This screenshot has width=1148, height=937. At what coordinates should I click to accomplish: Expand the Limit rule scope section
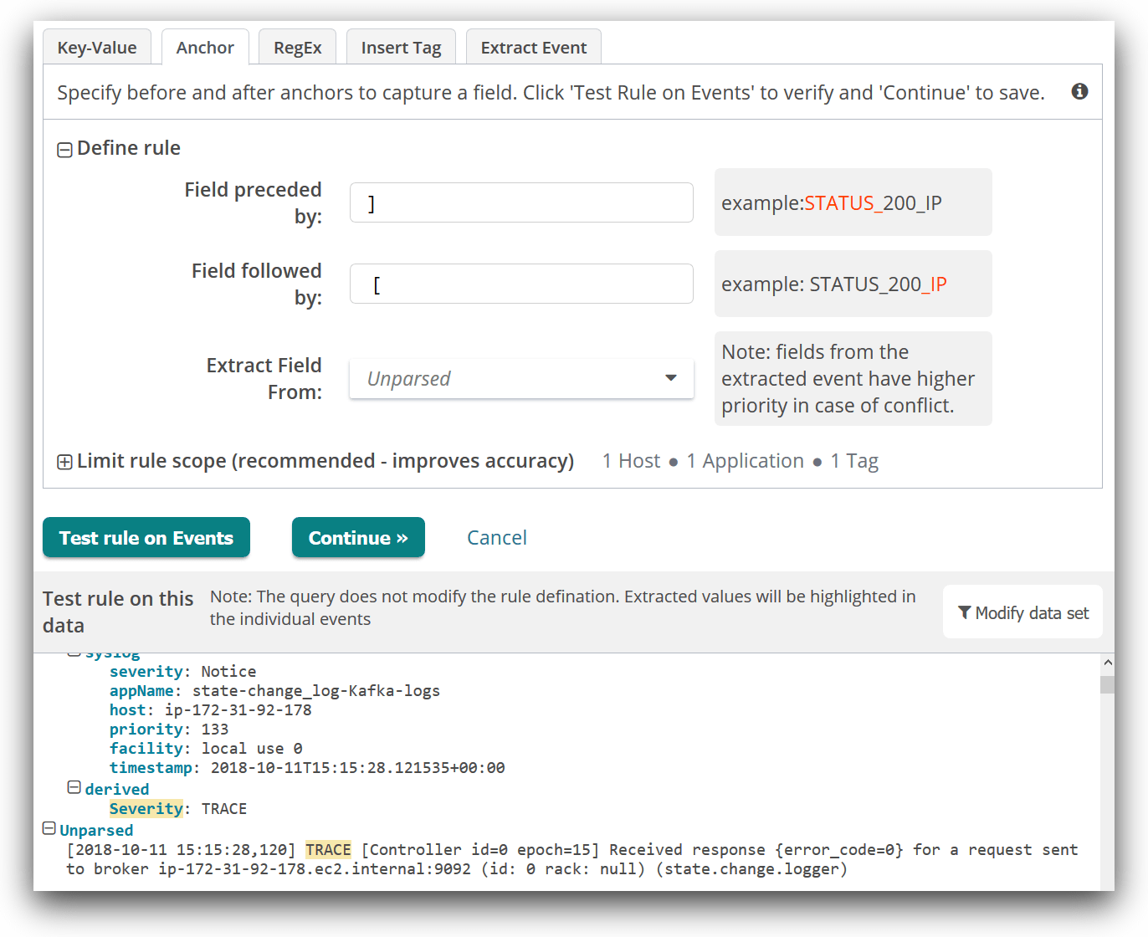pyautogui.click(x=64, y=463)
